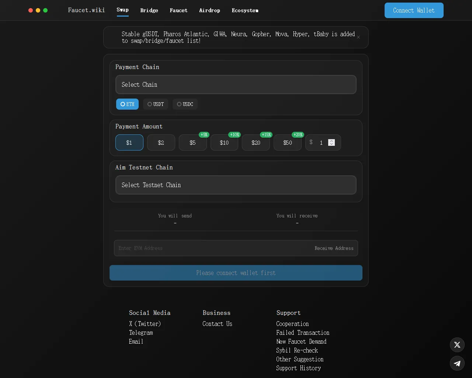Select the ETH payment radio button
The width and height of the screenshot is (472, 378).
127,104
